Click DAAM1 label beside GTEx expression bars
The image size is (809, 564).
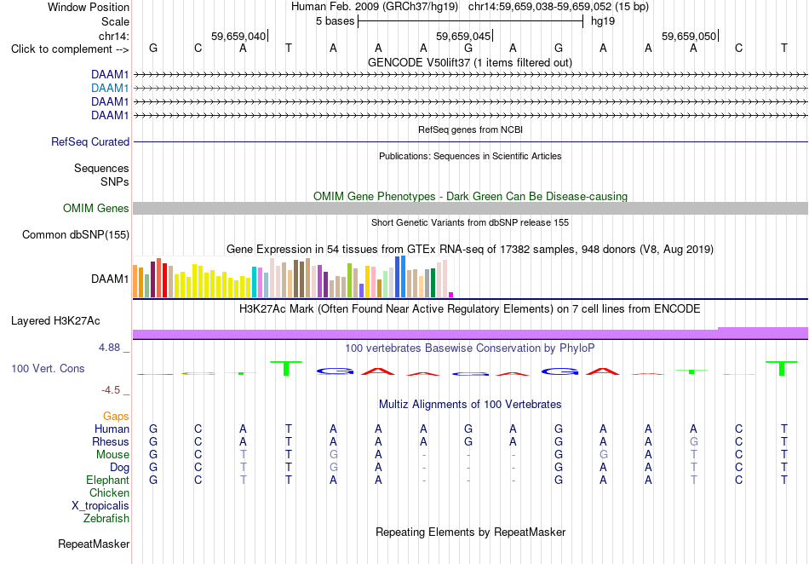click(x=110, y=279)
